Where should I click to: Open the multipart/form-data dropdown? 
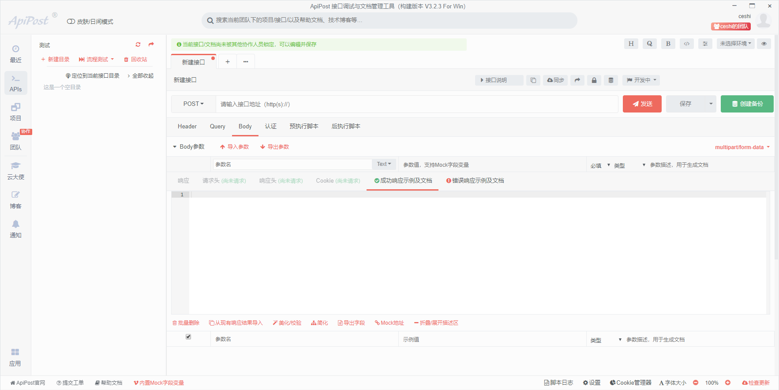[x=742, y=147]
